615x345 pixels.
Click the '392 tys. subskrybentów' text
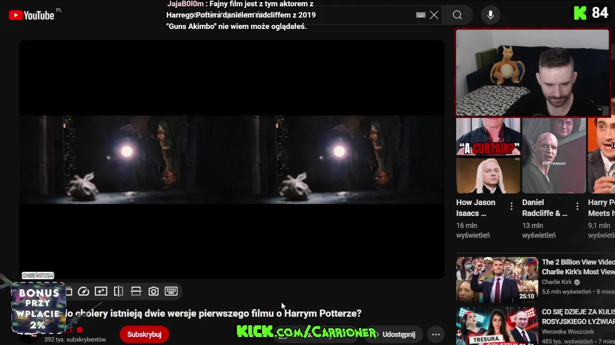pyautogui.click(x=75, y=339)
